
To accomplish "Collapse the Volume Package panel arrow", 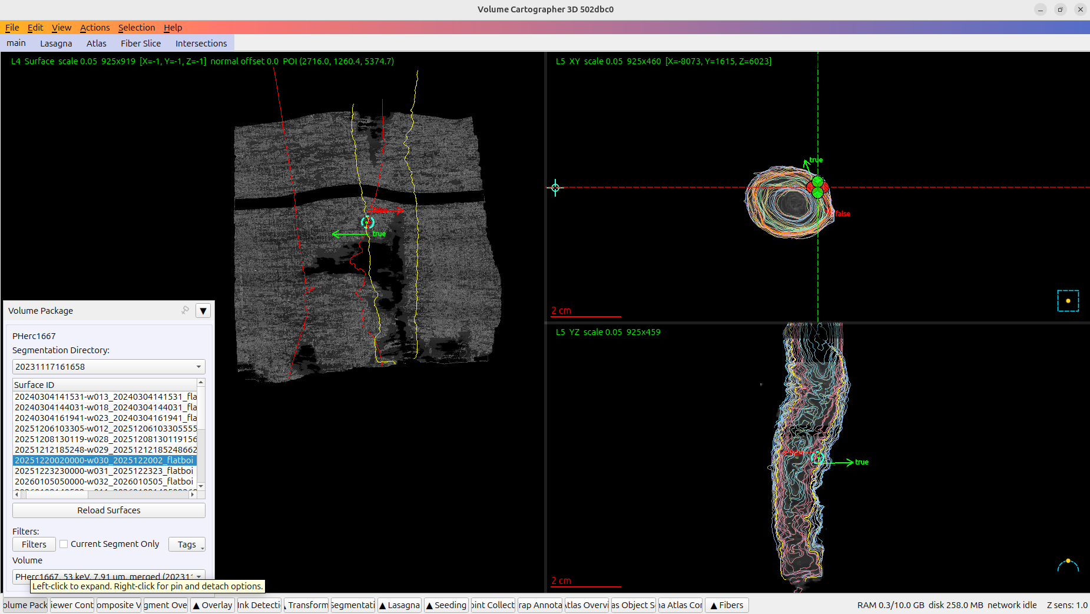I will point(203,311).
